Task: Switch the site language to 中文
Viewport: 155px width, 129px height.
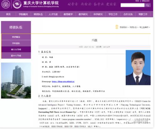Action: (137, 1)
